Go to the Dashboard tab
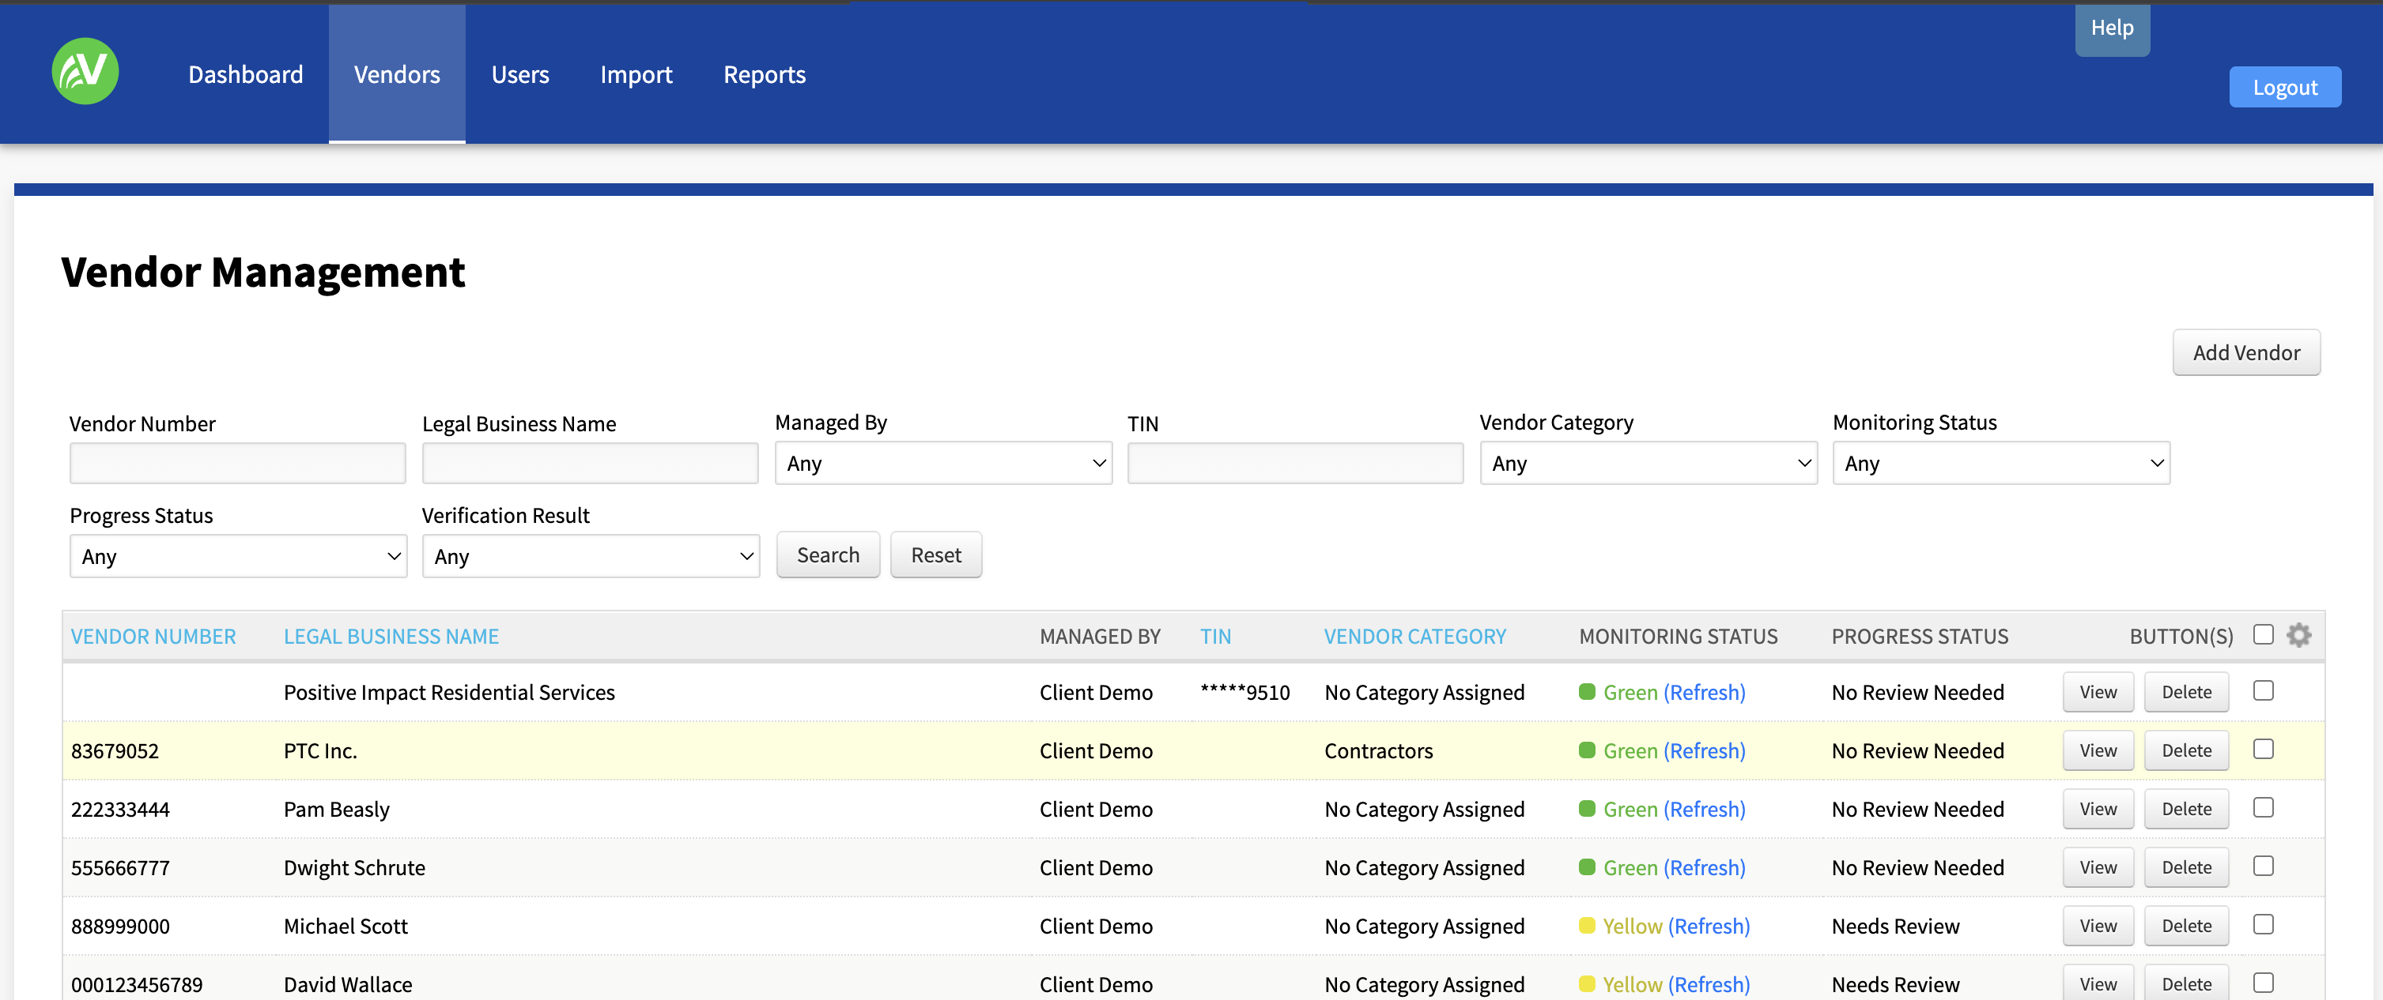Viewport: 2383px width, 1000px height. 245,75
